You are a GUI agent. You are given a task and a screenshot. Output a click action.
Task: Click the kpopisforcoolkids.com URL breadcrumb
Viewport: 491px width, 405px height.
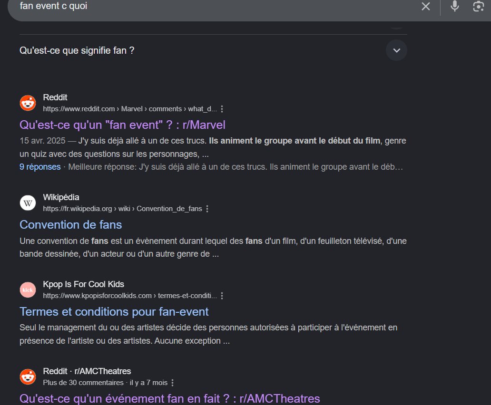(x=129, y=296)
